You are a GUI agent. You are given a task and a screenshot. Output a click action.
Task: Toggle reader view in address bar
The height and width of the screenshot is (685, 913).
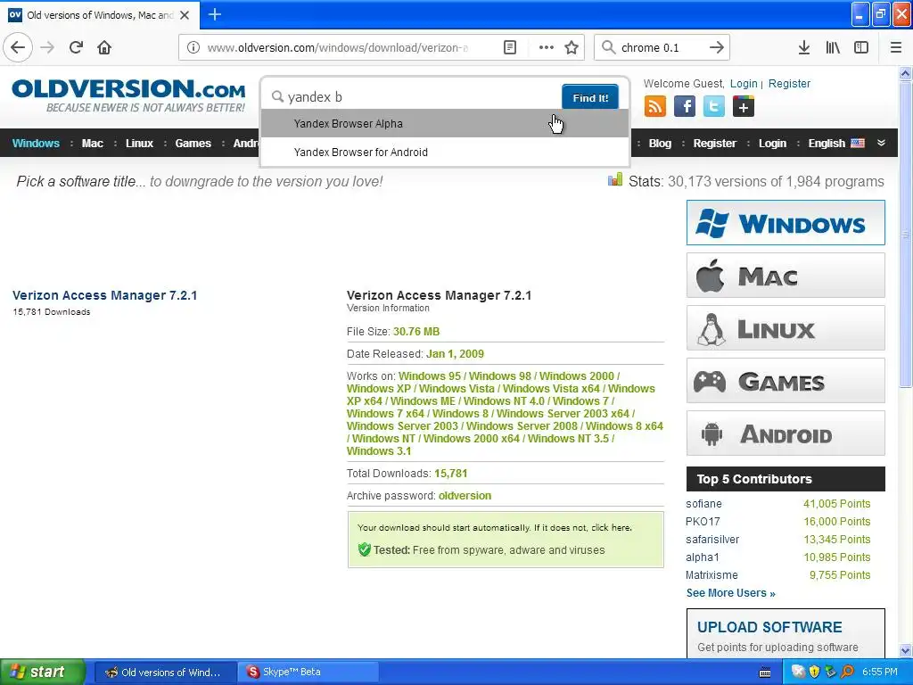pos(509,47)
